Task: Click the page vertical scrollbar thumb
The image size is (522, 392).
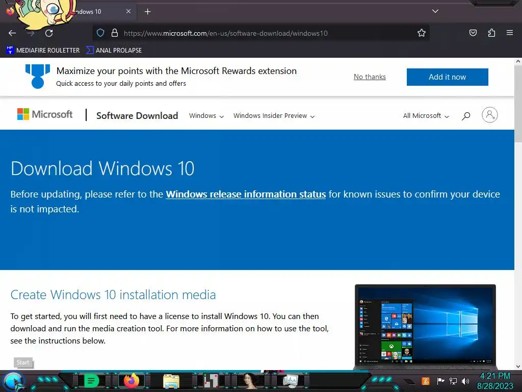Action: tap(518, 104)
